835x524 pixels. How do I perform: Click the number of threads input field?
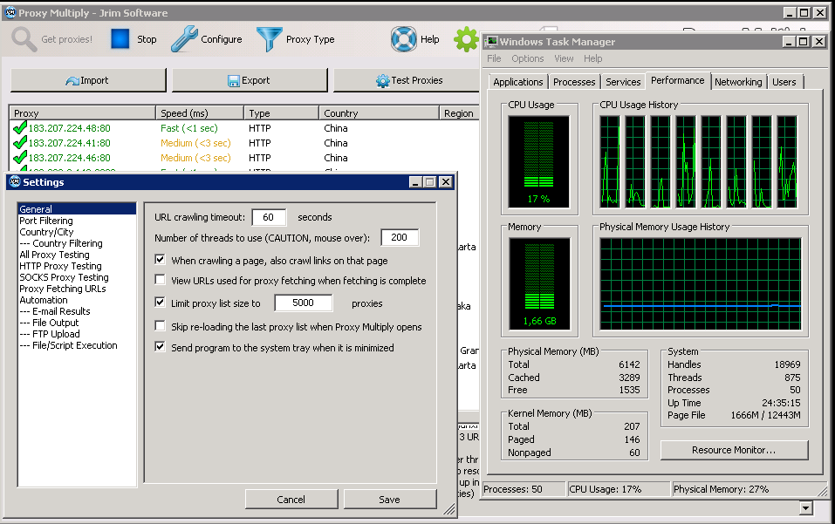tap(400, 237)
